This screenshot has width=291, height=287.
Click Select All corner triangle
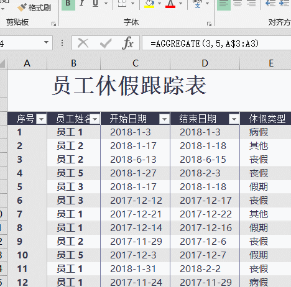pyautogui.click(x=2, y=63)
